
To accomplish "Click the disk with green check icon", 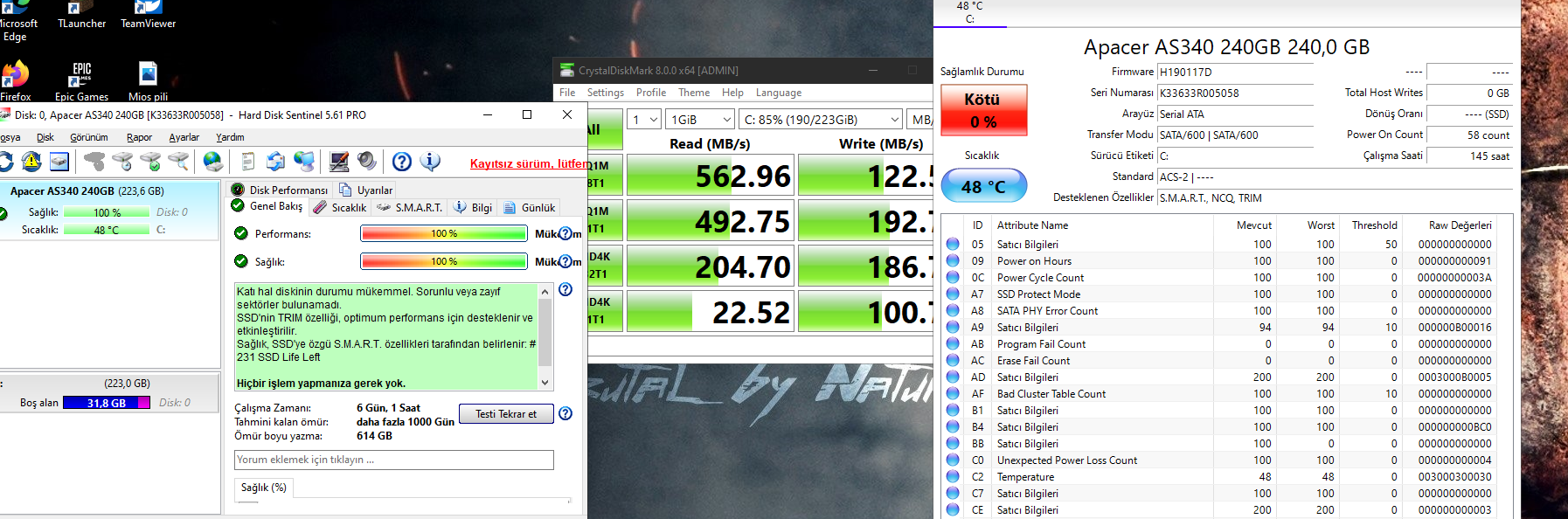I will coord(150,161).
